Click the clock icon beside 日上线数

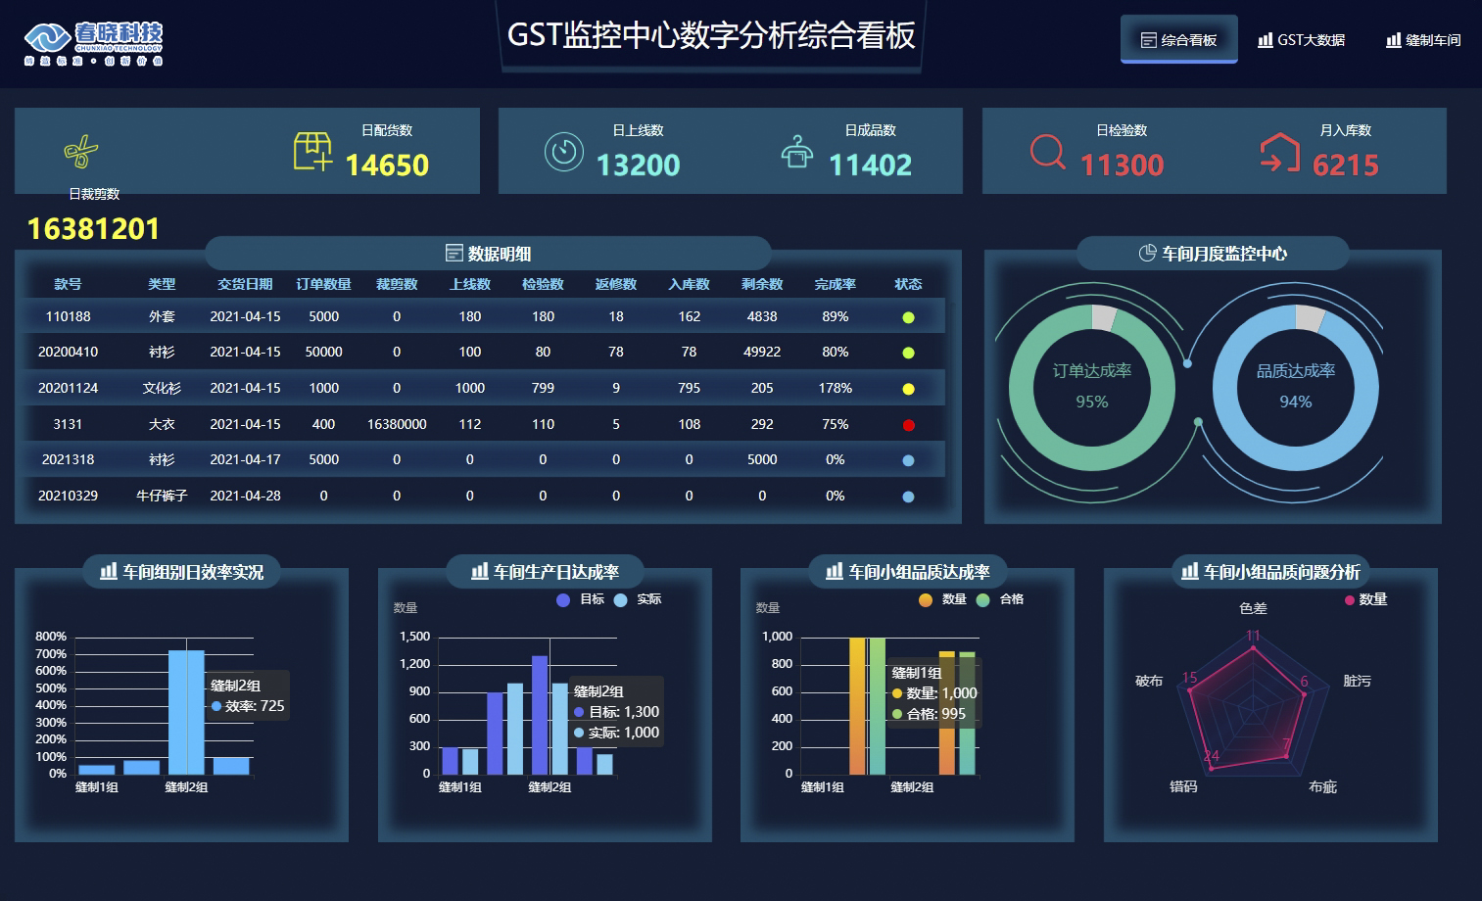(x=563, y=152)
